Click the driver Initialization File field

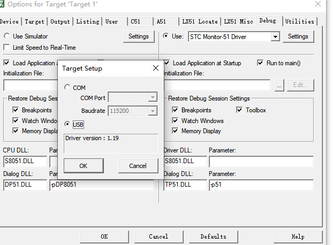[217, 86]
